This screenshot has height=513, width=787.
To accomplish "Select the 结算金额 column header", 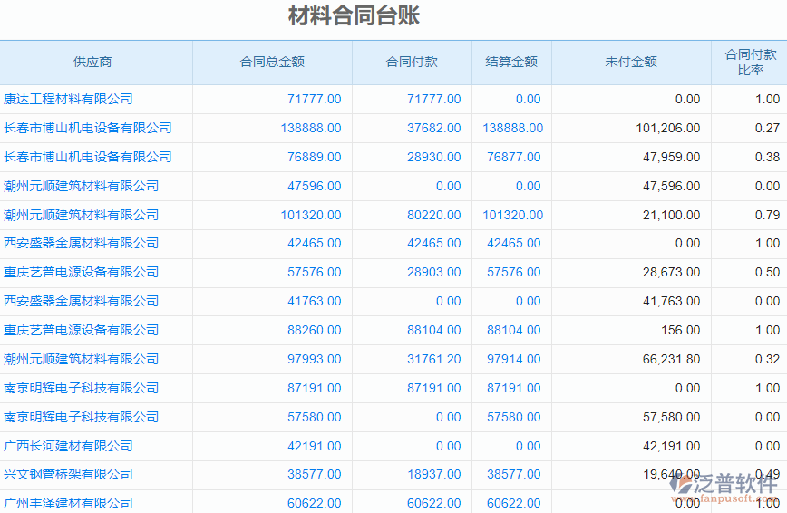I will tap(511, 62).
